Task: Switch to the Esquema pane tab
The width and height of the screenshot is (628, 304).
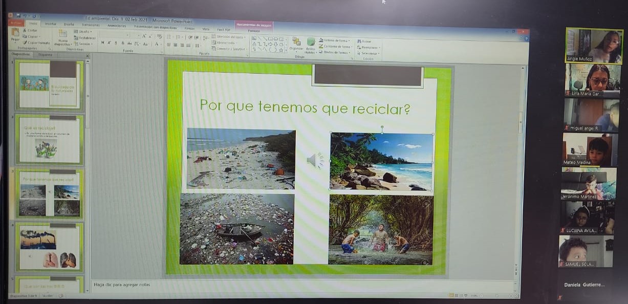Action: click(45, 54)
